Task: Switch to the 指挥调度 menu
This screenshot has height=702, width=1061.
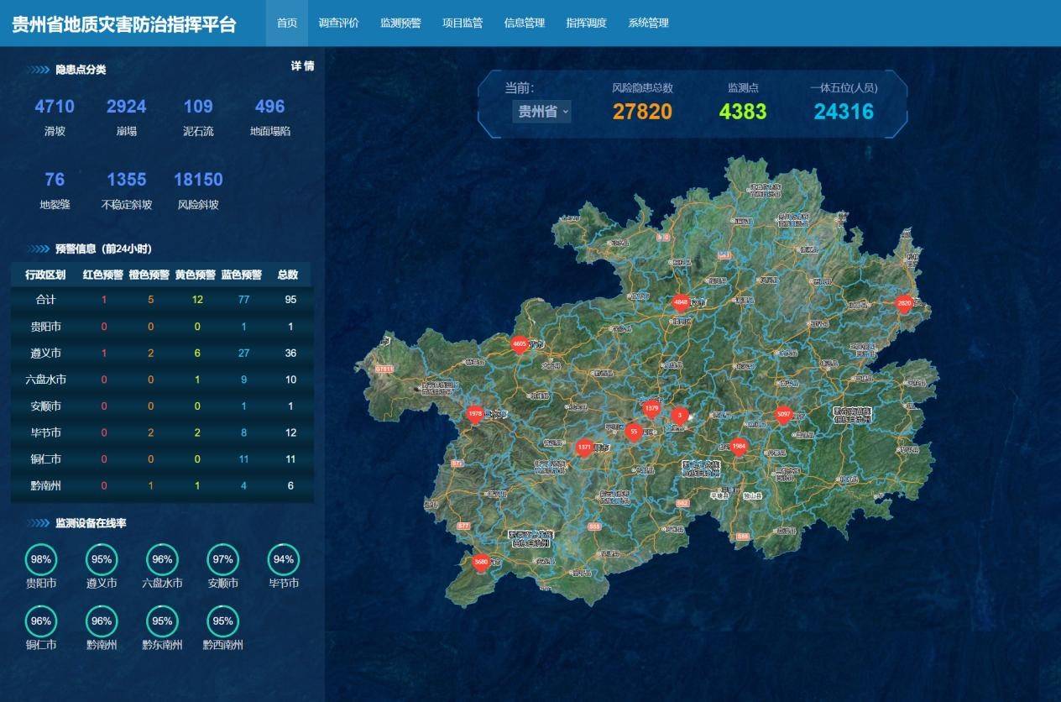Action: pyautogui.click(x=586, y=23)
